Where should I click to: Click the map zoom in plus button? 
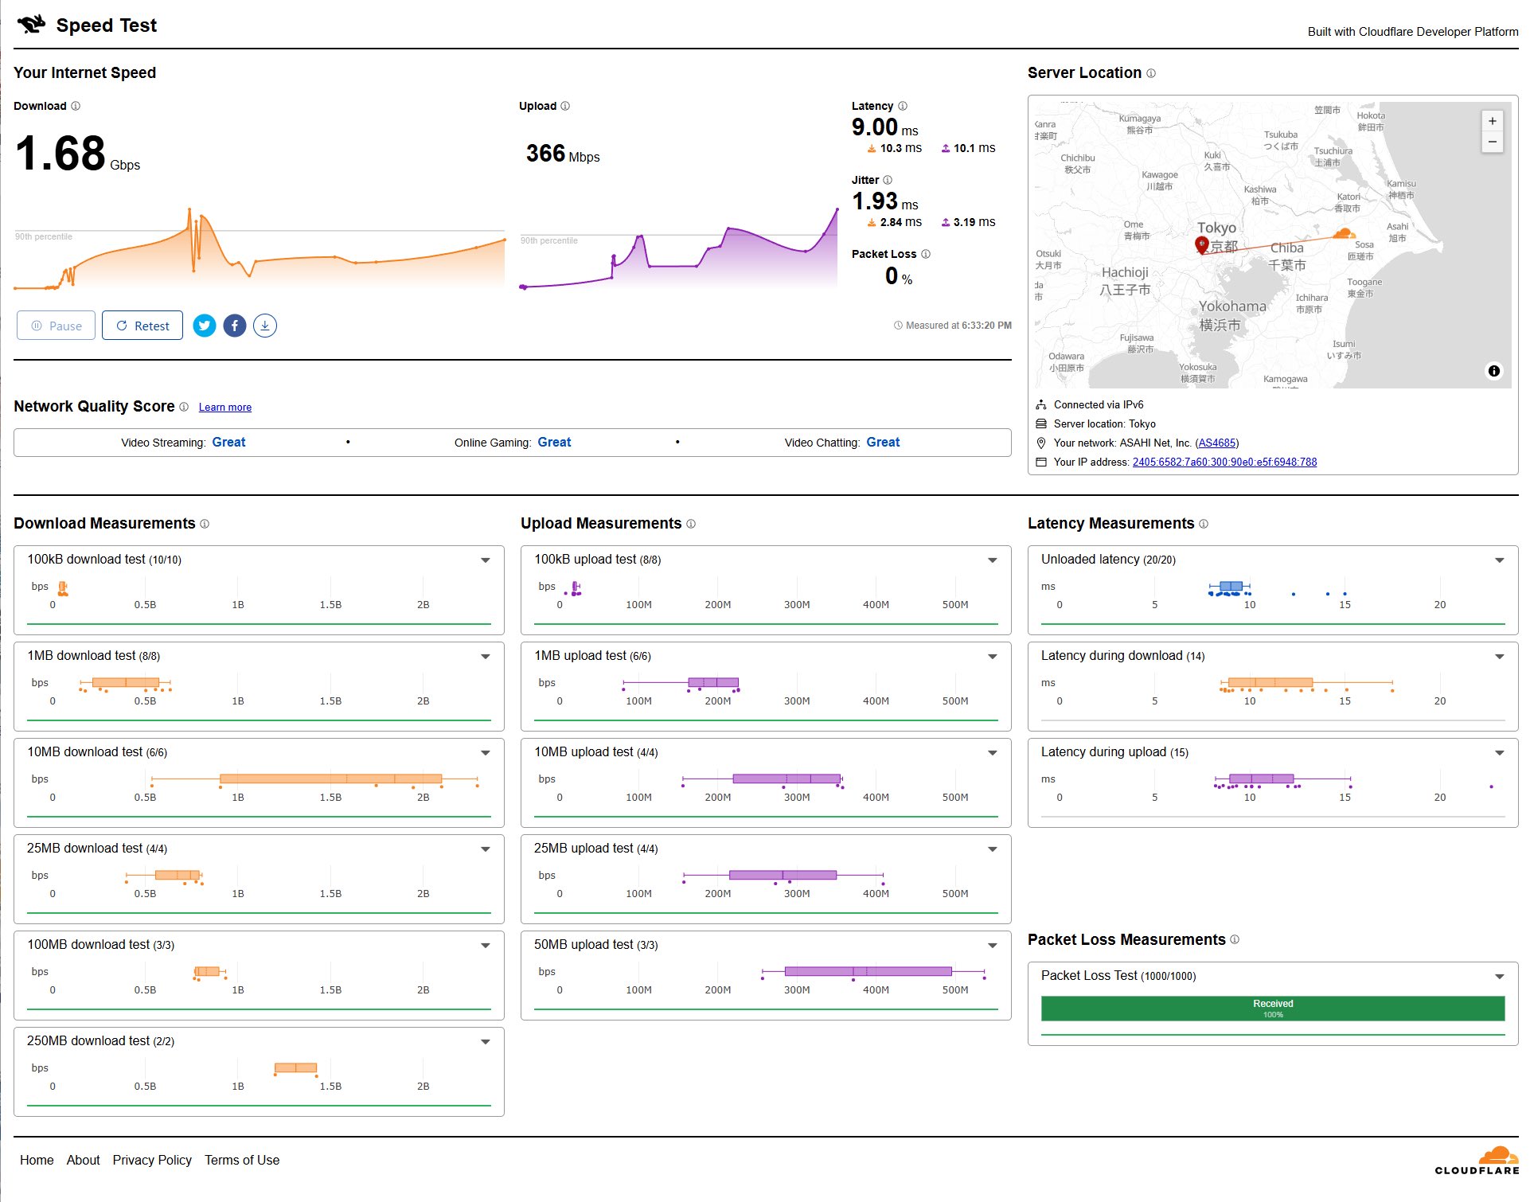[1492, 121]
